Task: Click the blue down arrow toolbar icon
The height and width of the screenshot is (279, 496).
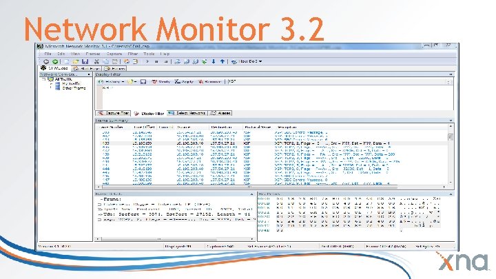Action: click(x=214, y=61)
